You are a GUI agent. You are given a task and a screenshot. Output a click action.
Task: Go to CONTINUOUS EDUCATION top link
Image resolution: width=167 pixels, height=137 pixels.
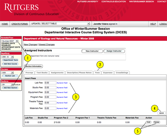pyautogui.click(x=114, y=2)
